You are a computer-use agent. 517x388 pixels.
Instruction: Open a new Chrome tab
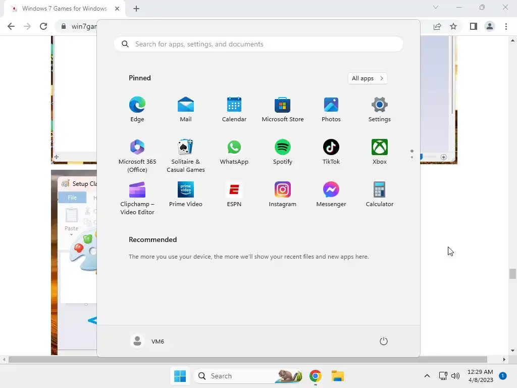136,9
